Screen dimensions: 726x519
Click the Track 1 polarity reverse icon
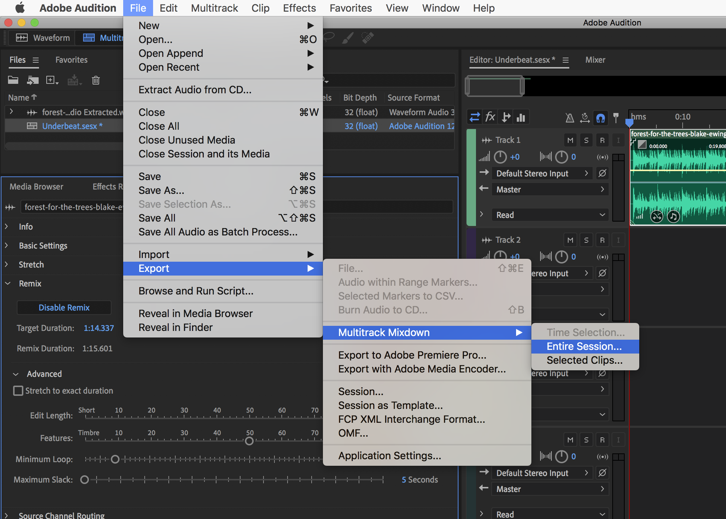tap(602, 173)
